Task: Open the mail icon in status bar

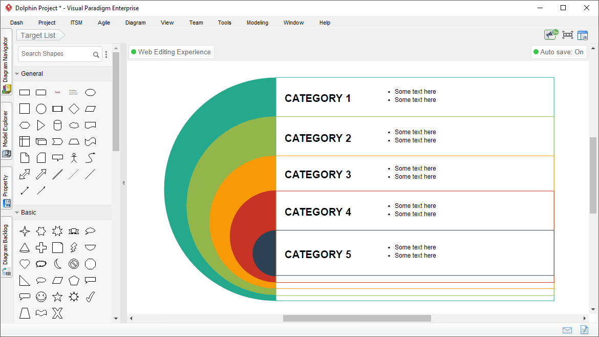Action: pos(567,330)
